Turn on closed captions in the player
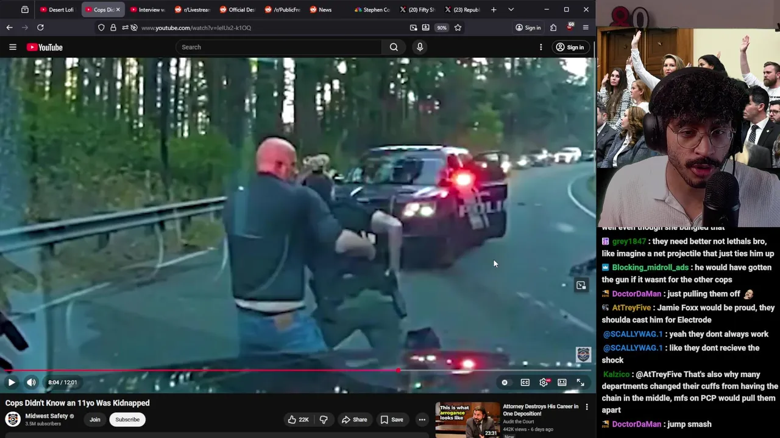This screenshot has height=438, width=780. coord(525,382)
